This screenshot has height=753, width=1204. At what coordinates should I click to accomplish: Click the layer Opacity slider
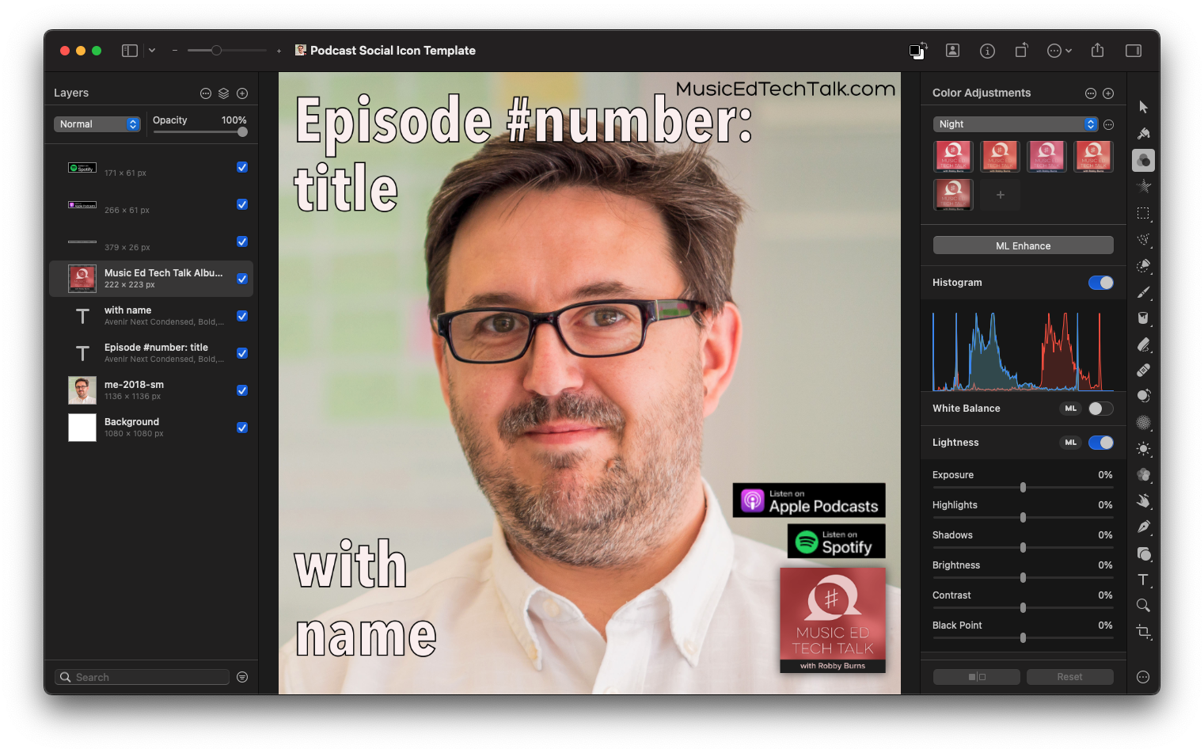click(x=200, y=131)
